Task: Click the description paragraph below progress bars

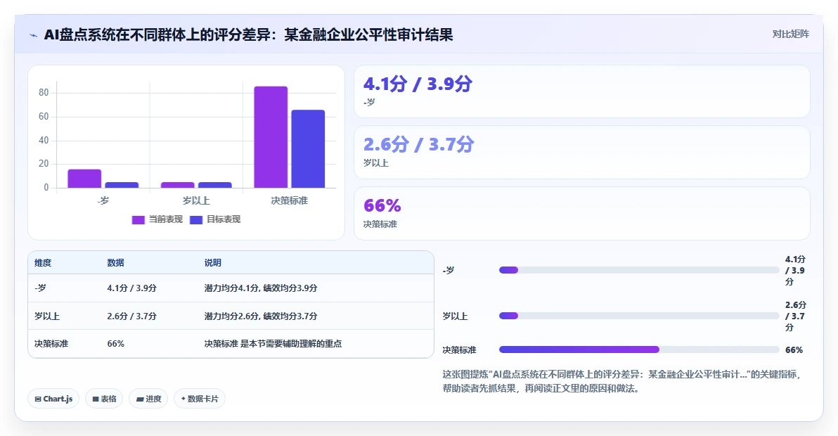Action: click(622, 381)
